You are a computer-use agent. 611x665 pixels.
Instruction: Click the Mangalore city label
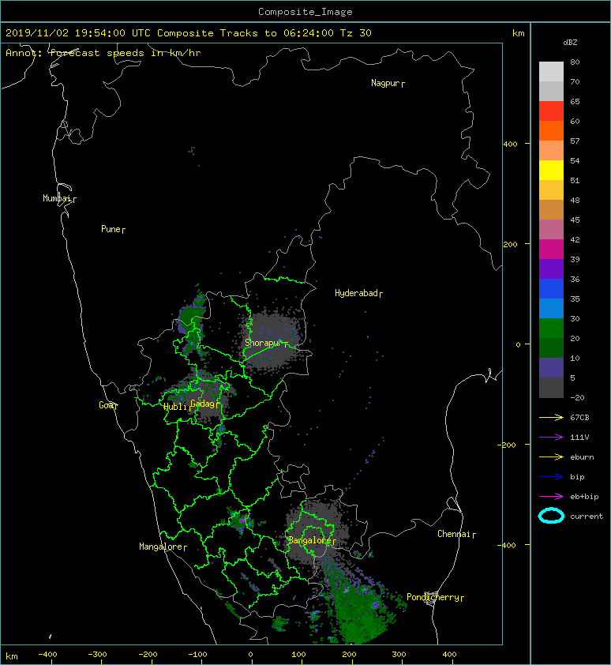point(161,547)
